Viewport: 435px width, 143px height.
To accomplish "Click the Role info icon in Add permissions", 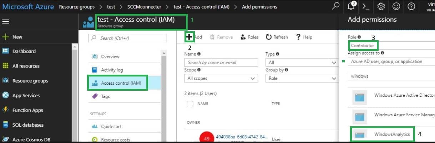I will point(359,37).
